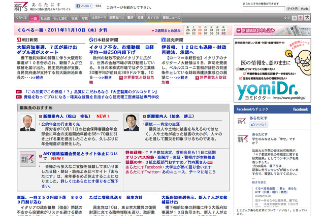This screenshot has width=325, height=216.
Task: Open the 新聞案内人 navigation tab
Action: coord(117,18)
